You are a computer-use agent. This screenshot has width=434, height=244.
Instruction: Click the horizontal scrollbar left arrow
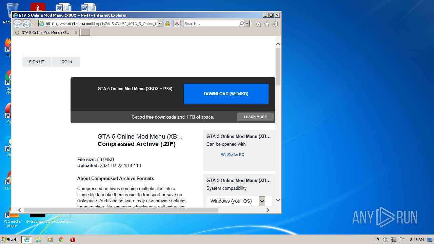pos(19,210)
